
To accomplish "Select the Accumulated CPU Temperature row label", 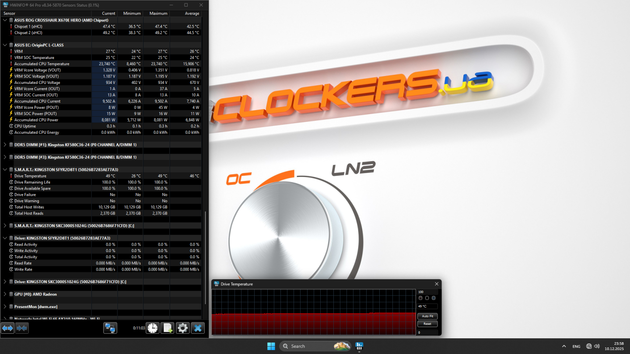I will point(42,64).
